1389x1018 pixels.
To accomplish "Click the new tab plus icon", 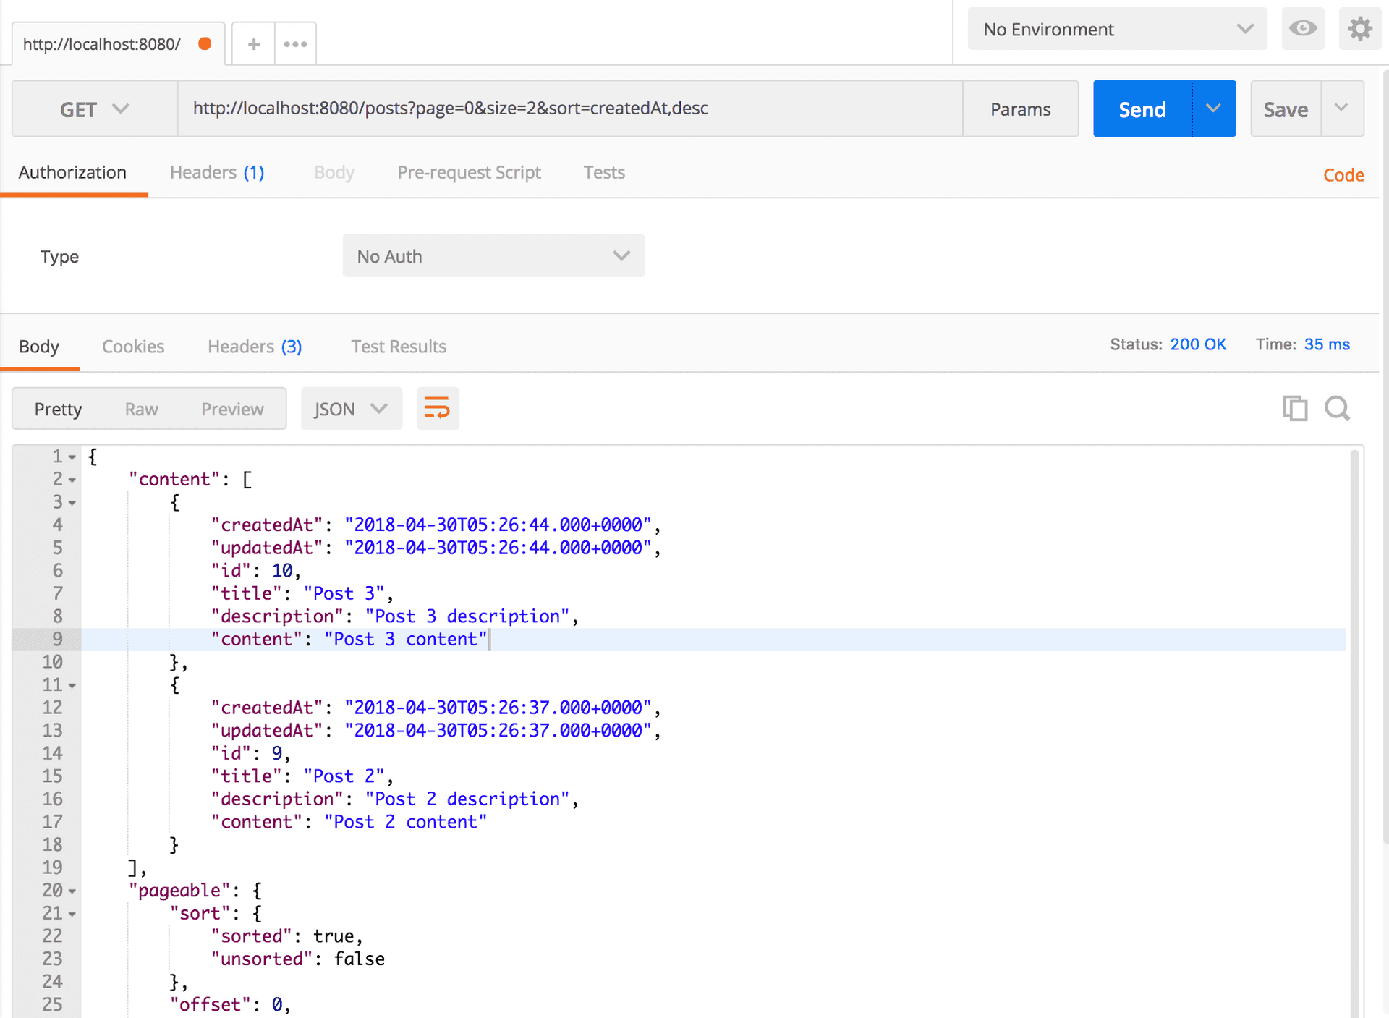I will (x=253, y=44).
